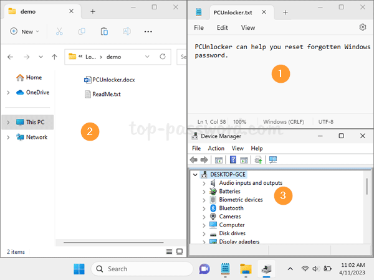Refresh the demo folder view

(x=163, y=57)
